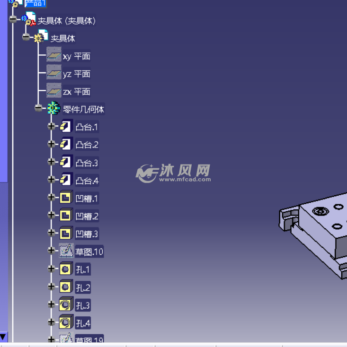
Task: Expand the 凸台.1 node
Action: coord(51,126)
